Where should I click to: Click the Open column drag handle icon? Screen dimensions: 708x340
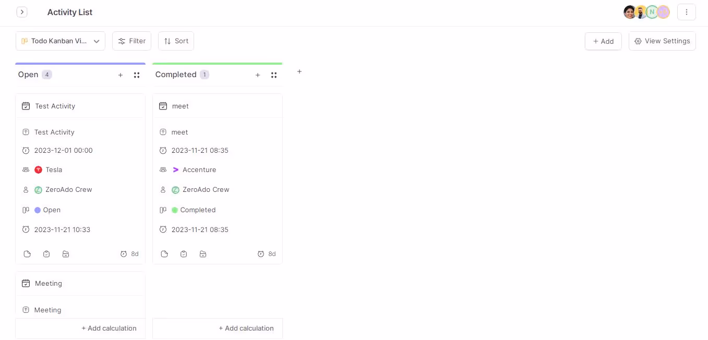[137, 75]
